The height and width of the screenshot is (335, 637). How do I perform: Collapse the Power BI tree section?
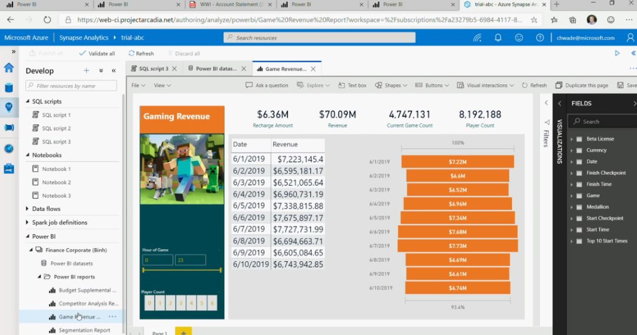click(28, 237)
